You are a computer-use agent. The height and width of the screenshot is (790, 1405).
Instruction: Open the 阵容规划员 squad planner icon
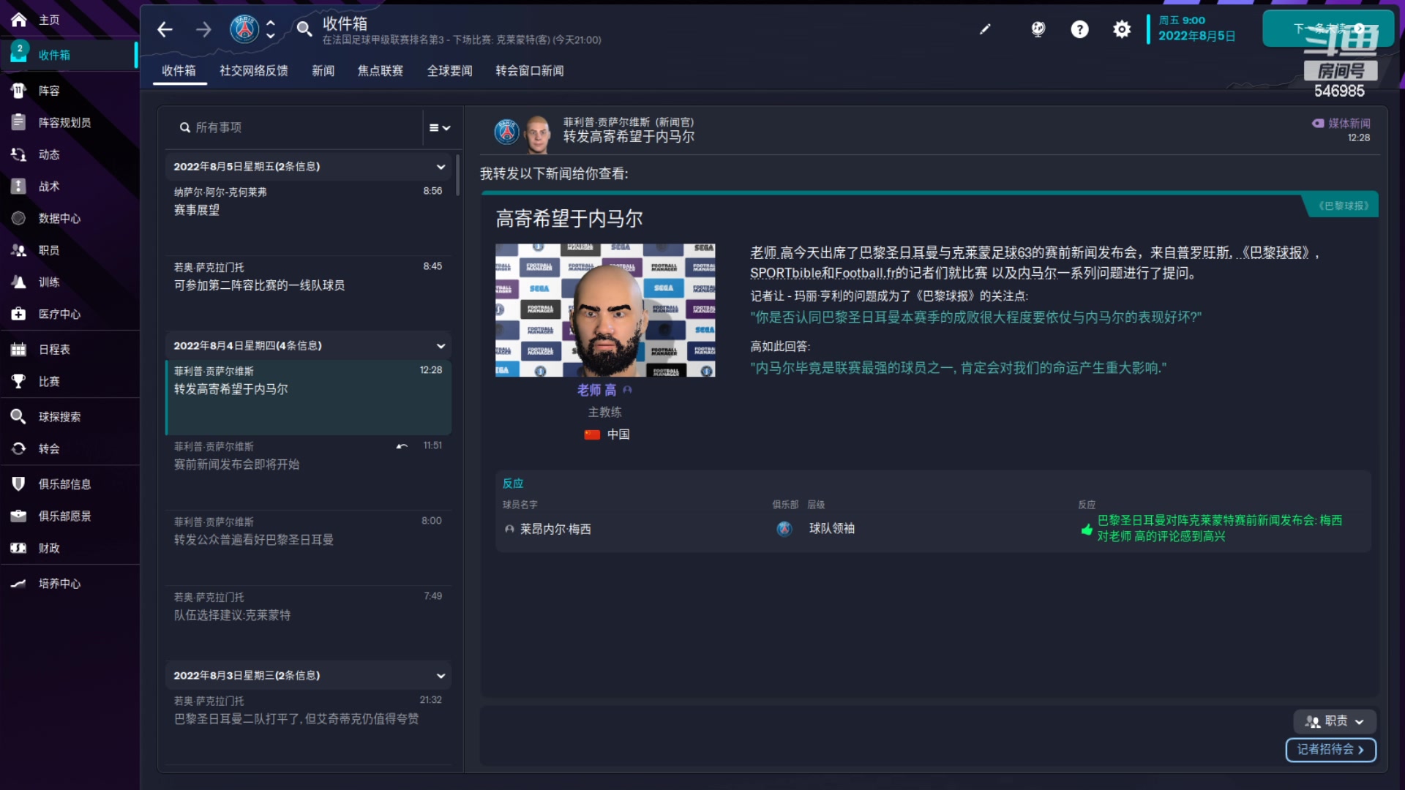click(x=18, y=122)
